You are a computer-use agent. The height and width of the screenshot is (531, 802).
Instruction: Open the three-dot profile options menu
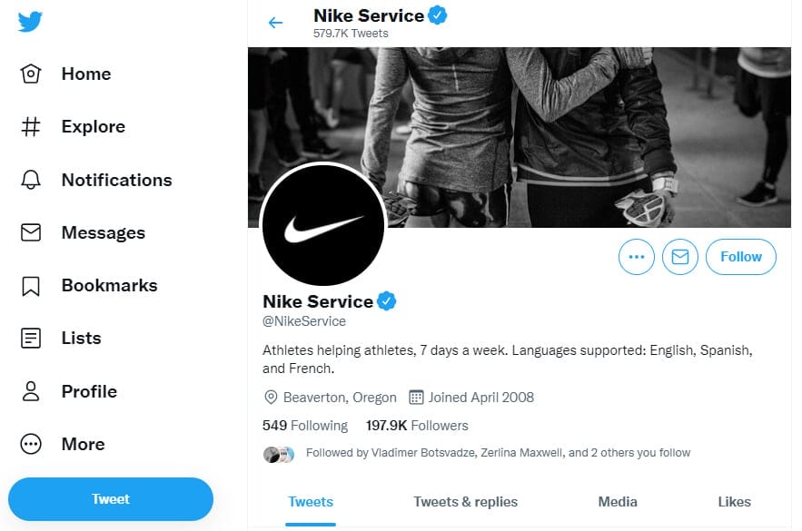click(x=636, y=257)
